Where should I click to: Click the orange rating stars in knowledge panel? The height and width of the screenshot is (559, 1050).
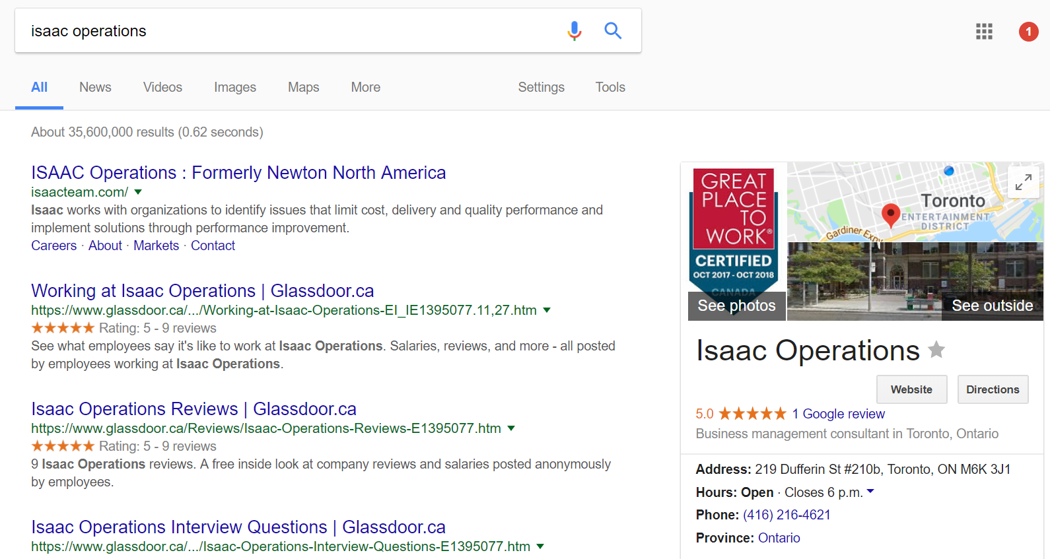pyautogui.click(x=752, y=414)
